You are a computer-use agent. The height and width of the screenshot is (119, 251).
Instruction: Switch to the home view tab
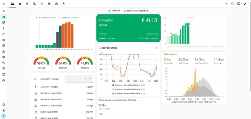tap(20, 4)
